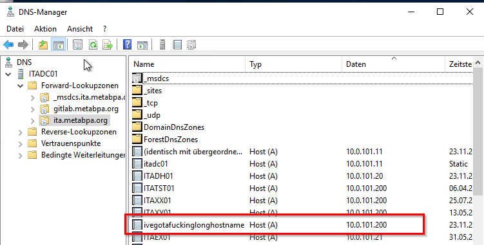Click the scrollbar up arrow
Image resolution: width=484 pixels, height=245 pixels.
(478, 62)
